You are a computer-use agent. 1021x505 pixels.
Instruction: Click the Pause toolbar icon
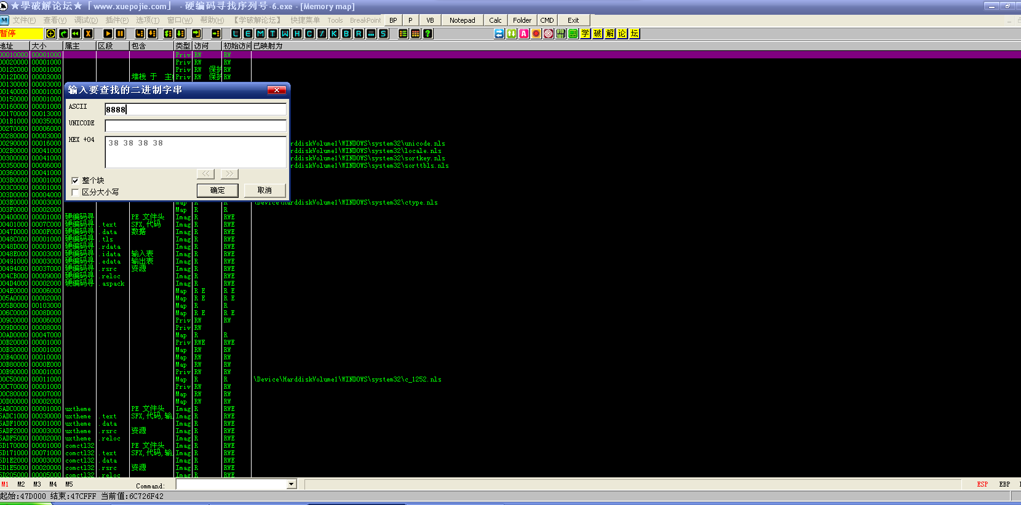(x=121, y=34)
